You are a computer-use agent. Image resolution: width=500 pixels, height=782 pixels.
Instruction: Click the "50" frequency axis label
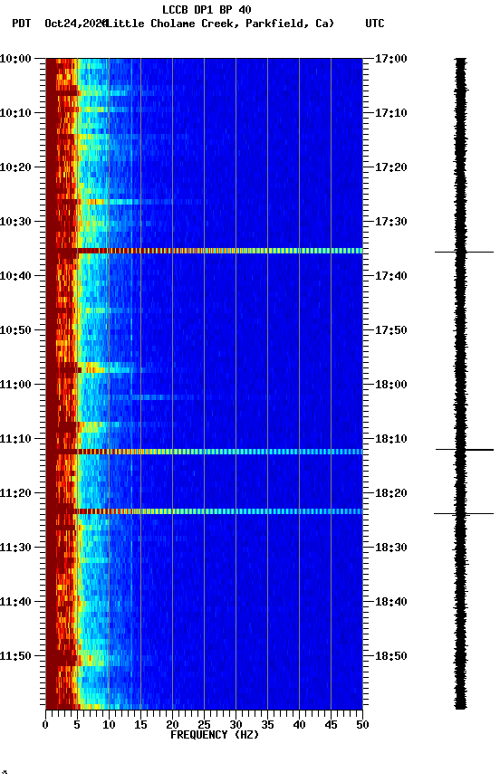[x=362, y=725]
